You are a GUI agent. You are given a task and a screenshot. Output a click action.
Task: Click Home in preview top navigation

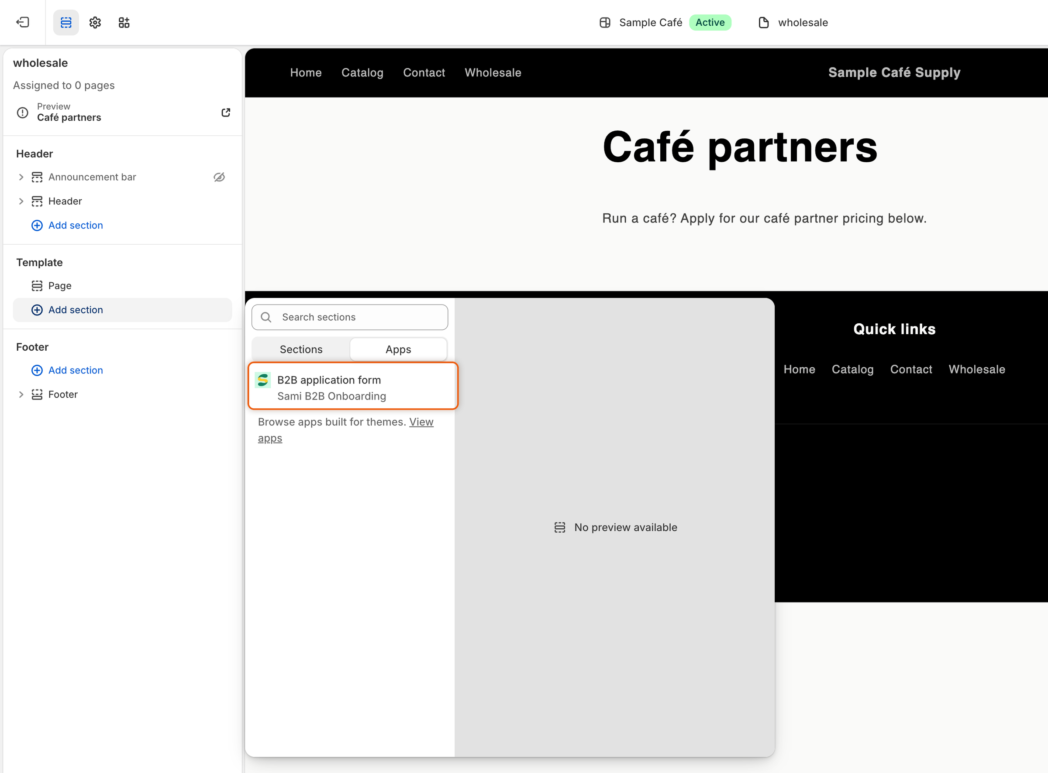point(306,72)
